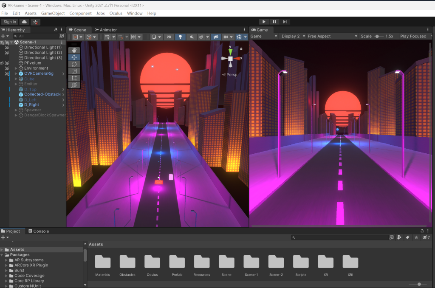Image resolution: width=435 pixels, height=288 pixels.
Task: Select the Scale tool in Scene
Action: [74, 71]
